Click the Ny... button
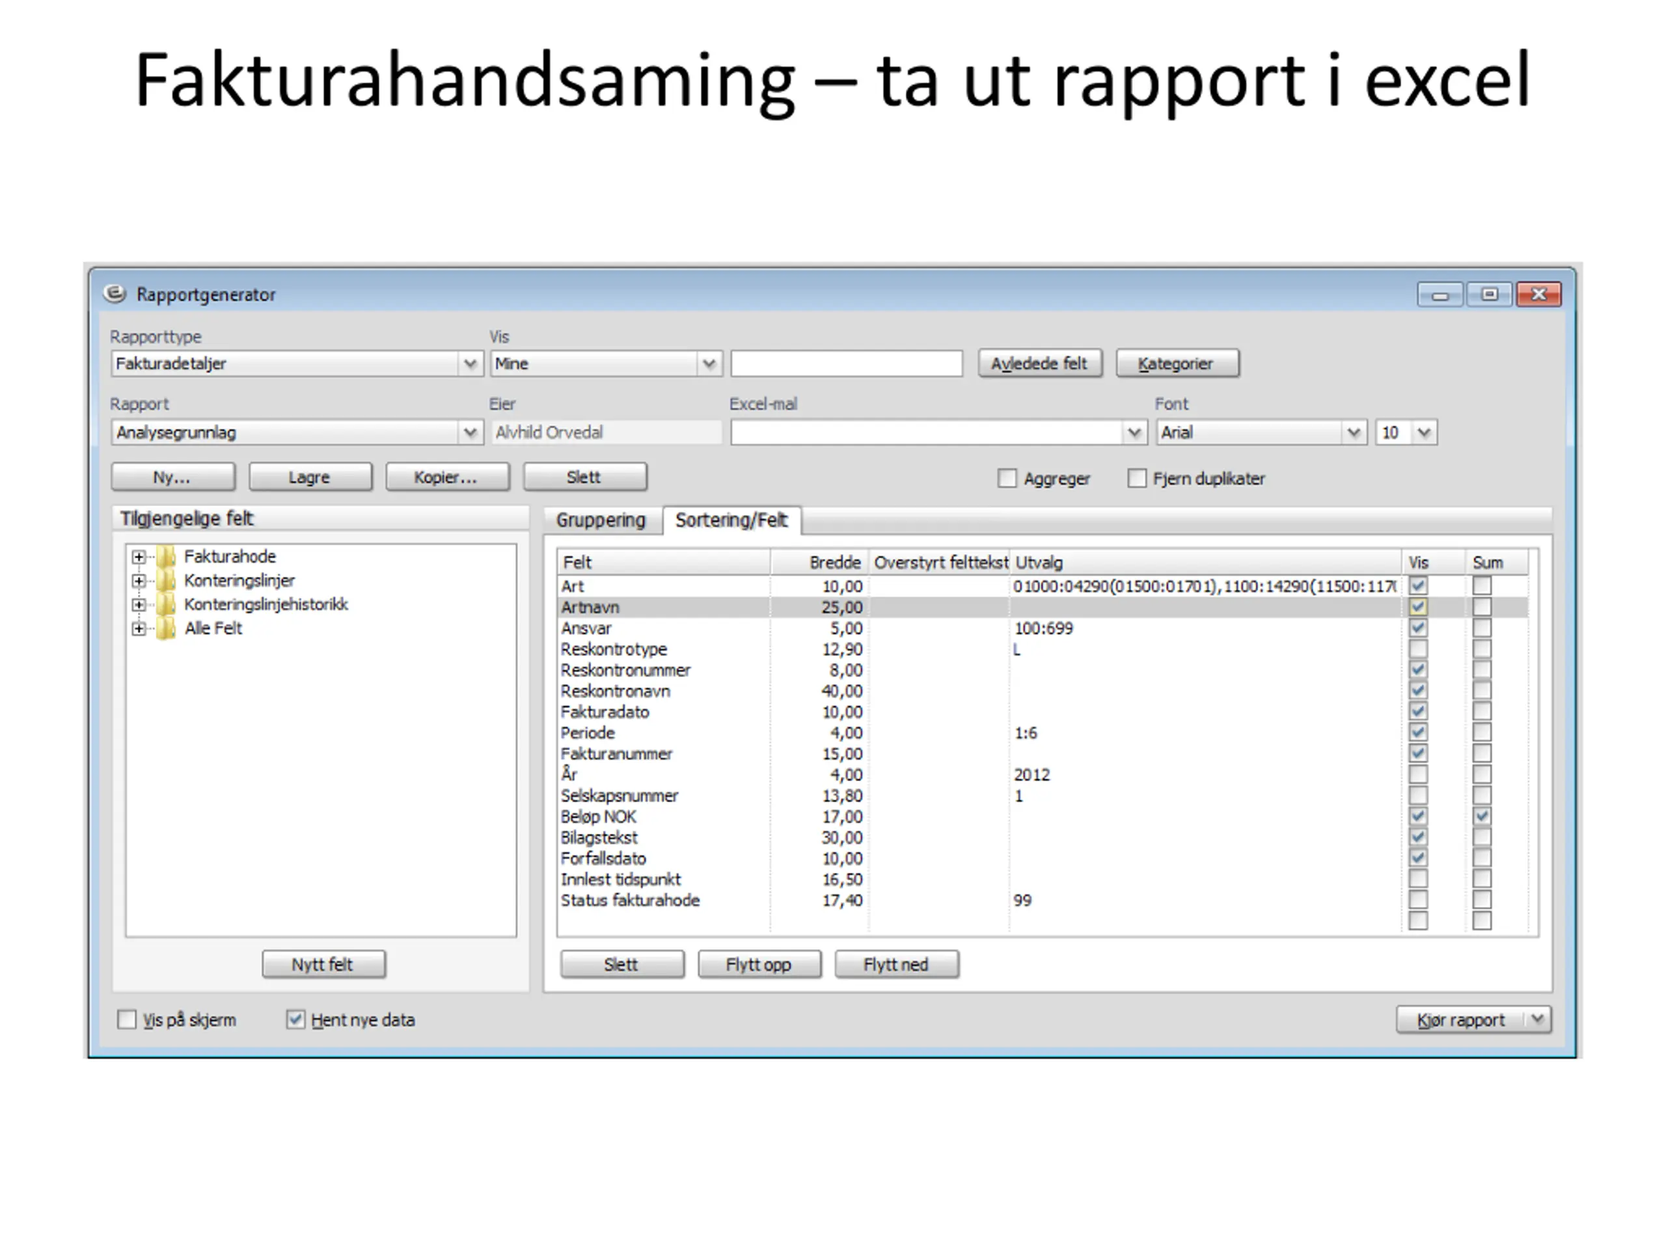 tap(172, 477)
